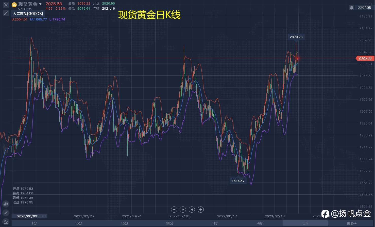The width and height of the screenshot is (375, 227).
Task: Click the 2025.68 current price tag on axis
Action: pos(365,58)
